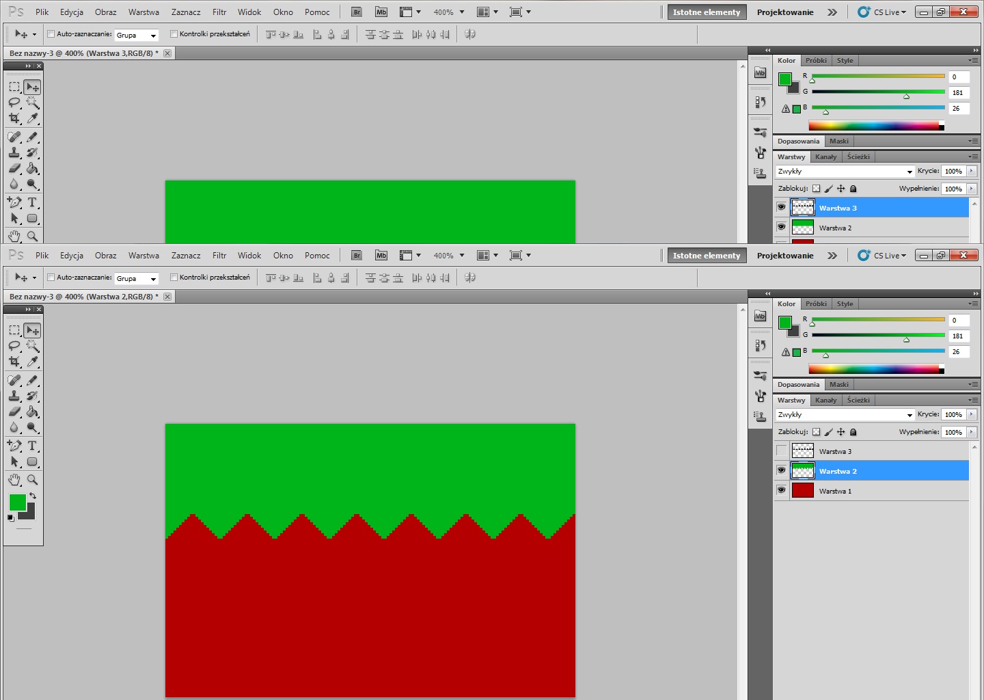Select History Brush tool in lower window
Screen dimensions: 984x700
tap(32, 396)
